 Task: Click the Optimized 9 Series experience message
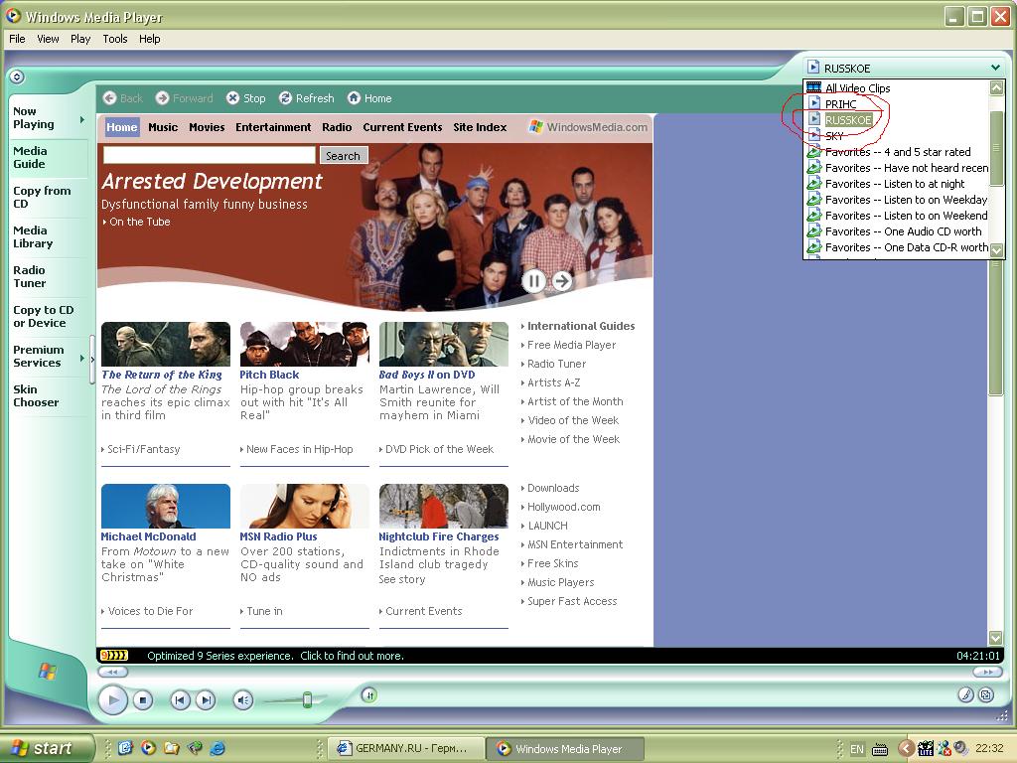click(275, 656)
